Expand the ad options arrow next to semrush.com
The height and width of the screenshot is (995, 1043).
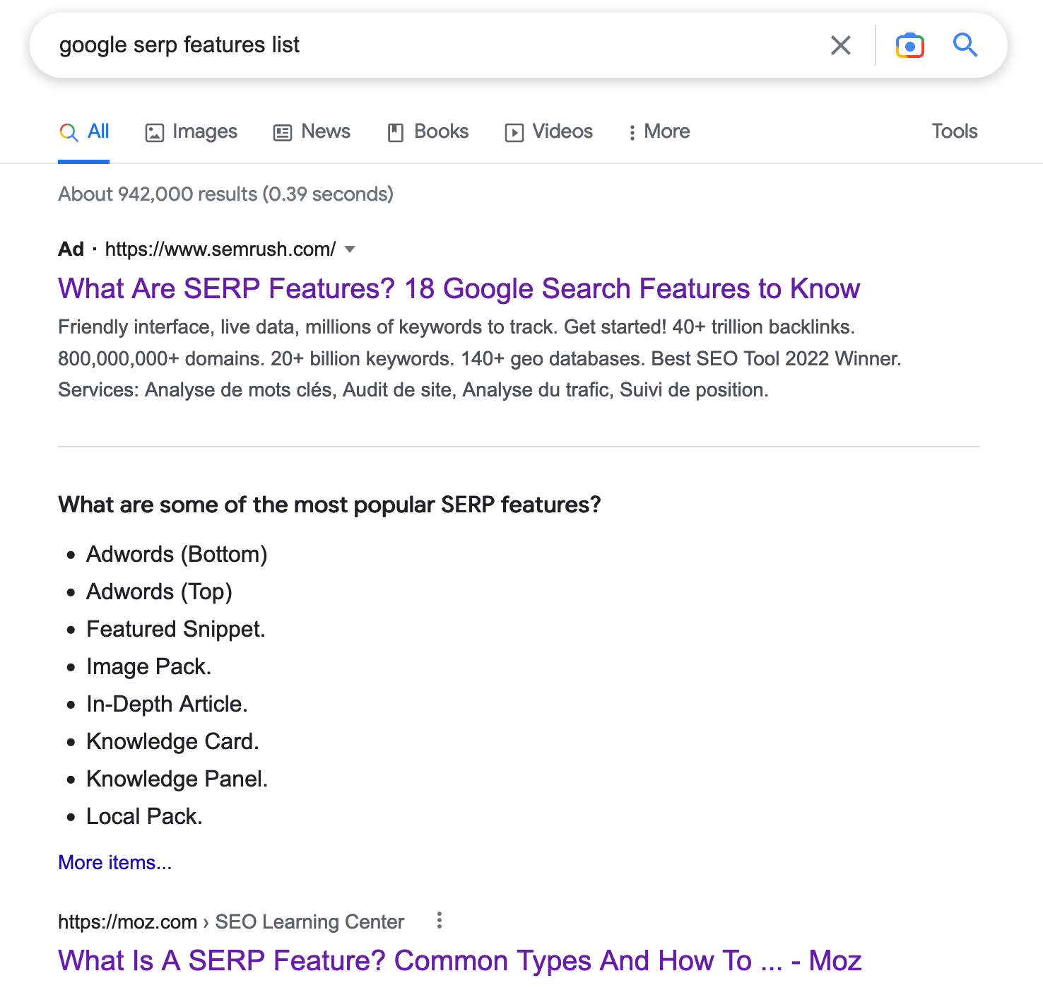[350, 249]
